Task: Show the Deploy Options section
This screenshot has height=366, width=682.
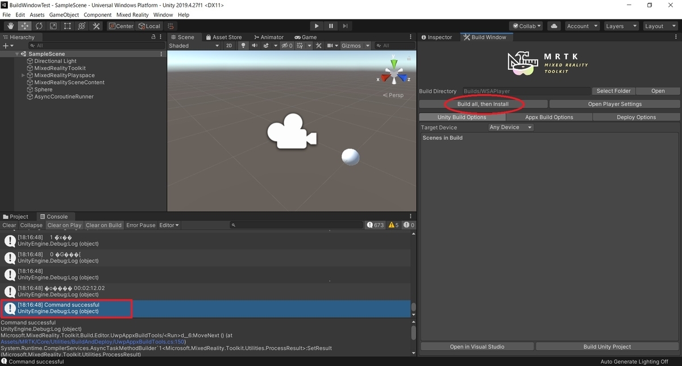Action: (636, 117)
